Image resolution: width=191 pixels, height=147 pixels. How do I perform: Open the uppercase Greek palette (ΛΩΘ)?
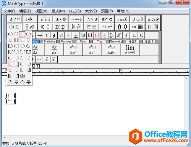click(153, 19)
